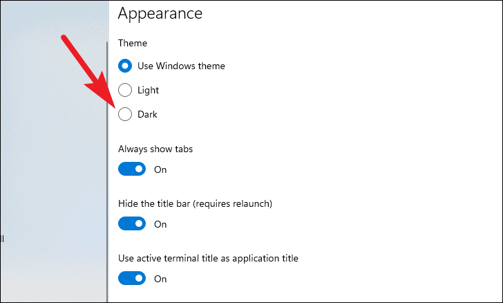Image resolution: width=503 pixels, height=303 pixels.
Task: Turn off the Hide the title bar toggle
Action: (x=132, y=223)
